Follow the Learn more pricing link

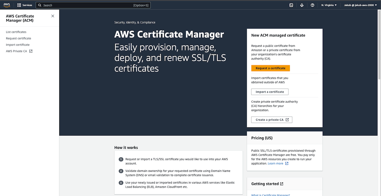point(275,163)
